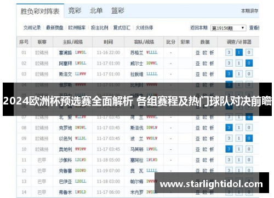The width and height of the screenshot is (274, 198).
Task: Open the 篮彩 tab
Action: click(x=118, y=10)
